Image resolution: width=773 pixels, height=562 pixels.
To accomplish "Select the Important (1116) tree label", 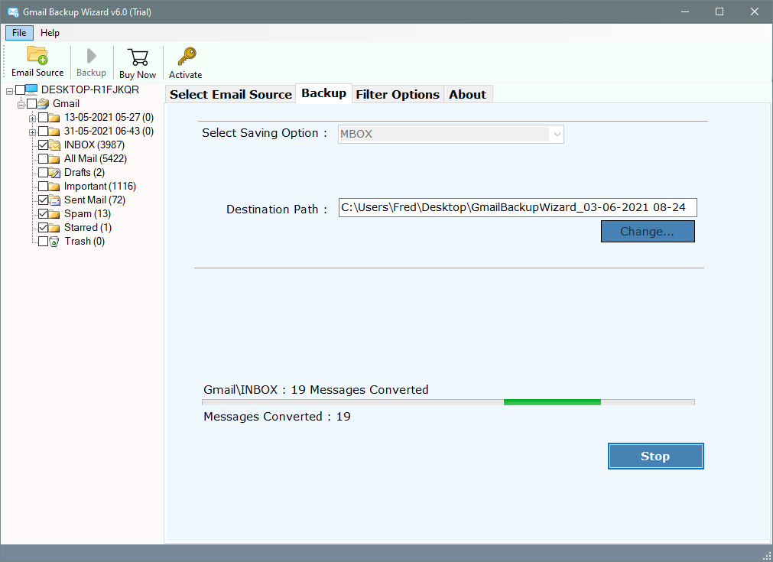I will click(100, 187).
